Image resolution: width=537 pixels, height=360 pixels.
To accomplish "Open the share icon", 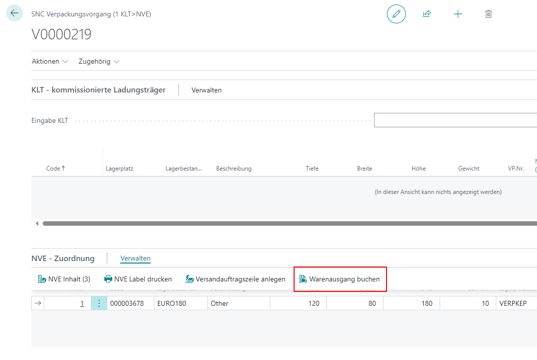I will [x=427, y=14].
